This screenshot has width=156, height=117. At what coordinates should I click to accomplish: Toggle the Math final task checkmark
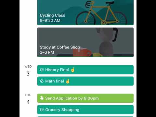[x=42, y=81]
